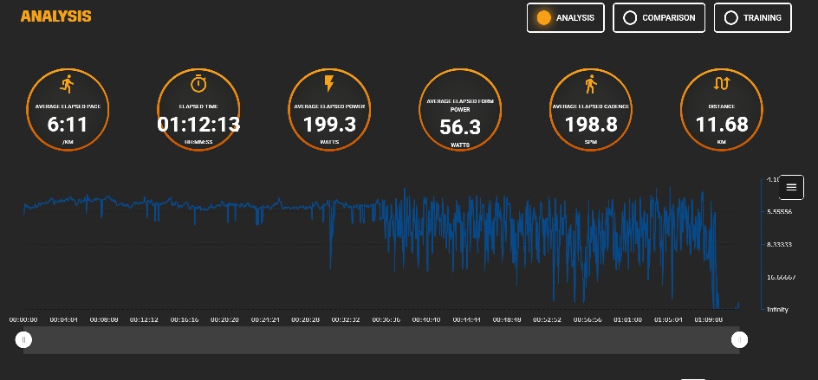Open the chart hamburger menu

[x=791, y=187]
